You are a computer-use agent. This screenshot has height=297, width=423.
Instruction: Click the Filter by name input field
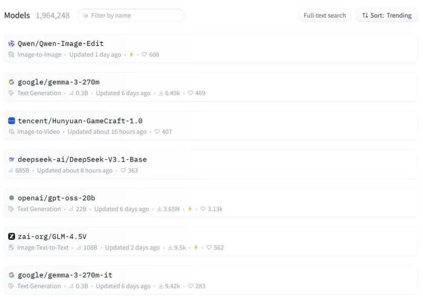(130, 15)
